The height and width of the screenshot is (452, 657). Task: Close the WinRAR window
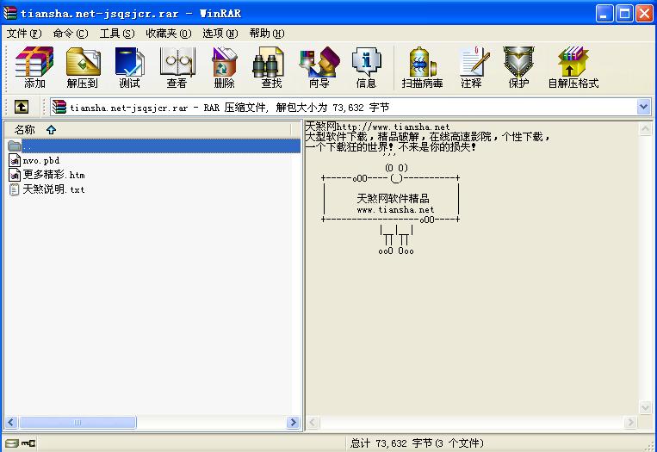pos(644,14)
